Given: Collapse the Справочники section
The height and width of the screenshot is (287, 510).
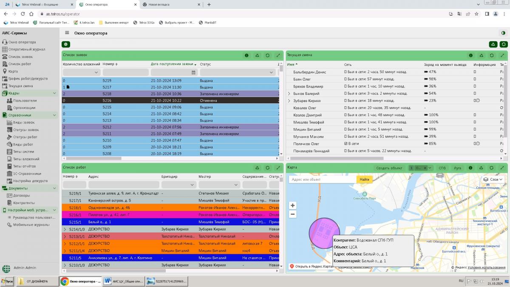Looking at the screenshot, I should click(54, 115).
